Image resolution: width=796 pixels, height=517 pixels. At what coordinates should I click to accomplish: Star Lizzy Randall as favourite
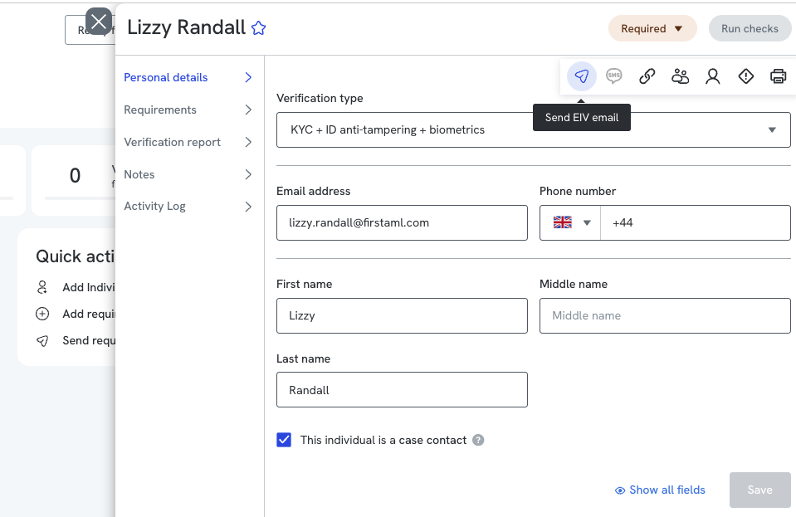pos(258,28)
